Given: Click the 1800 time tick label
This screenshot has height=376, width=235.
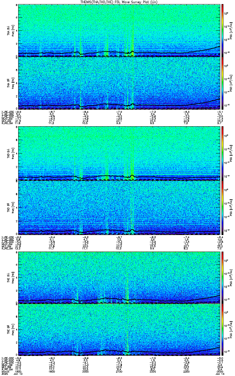Looking at the screenshot, I should [x=18, y=372].
